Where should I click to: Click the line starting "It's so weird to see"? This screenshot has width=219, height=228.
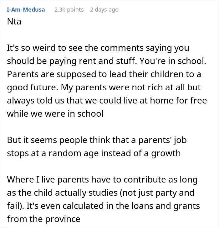98,48
